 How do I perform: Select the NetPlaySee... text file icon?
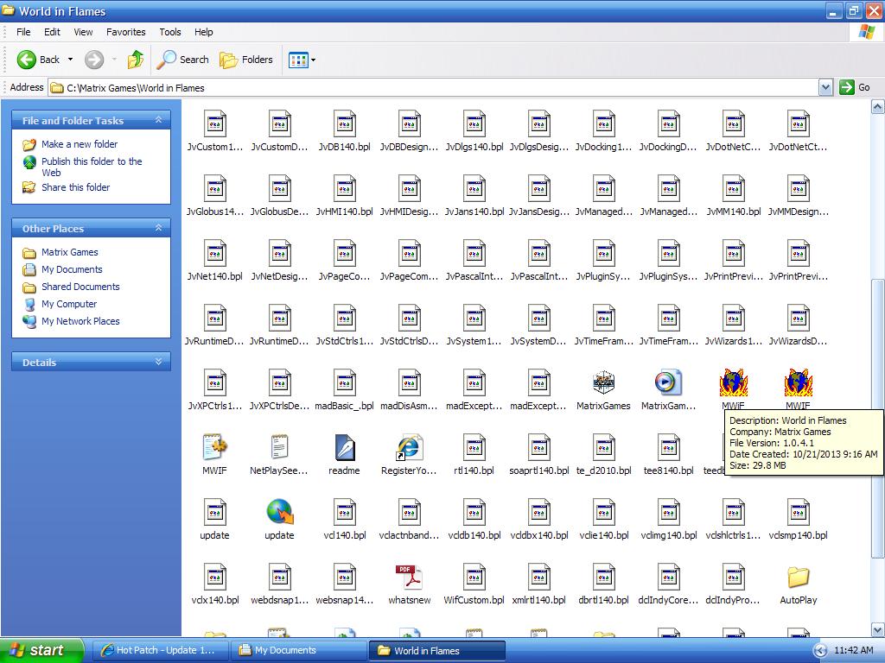[279, 447]
